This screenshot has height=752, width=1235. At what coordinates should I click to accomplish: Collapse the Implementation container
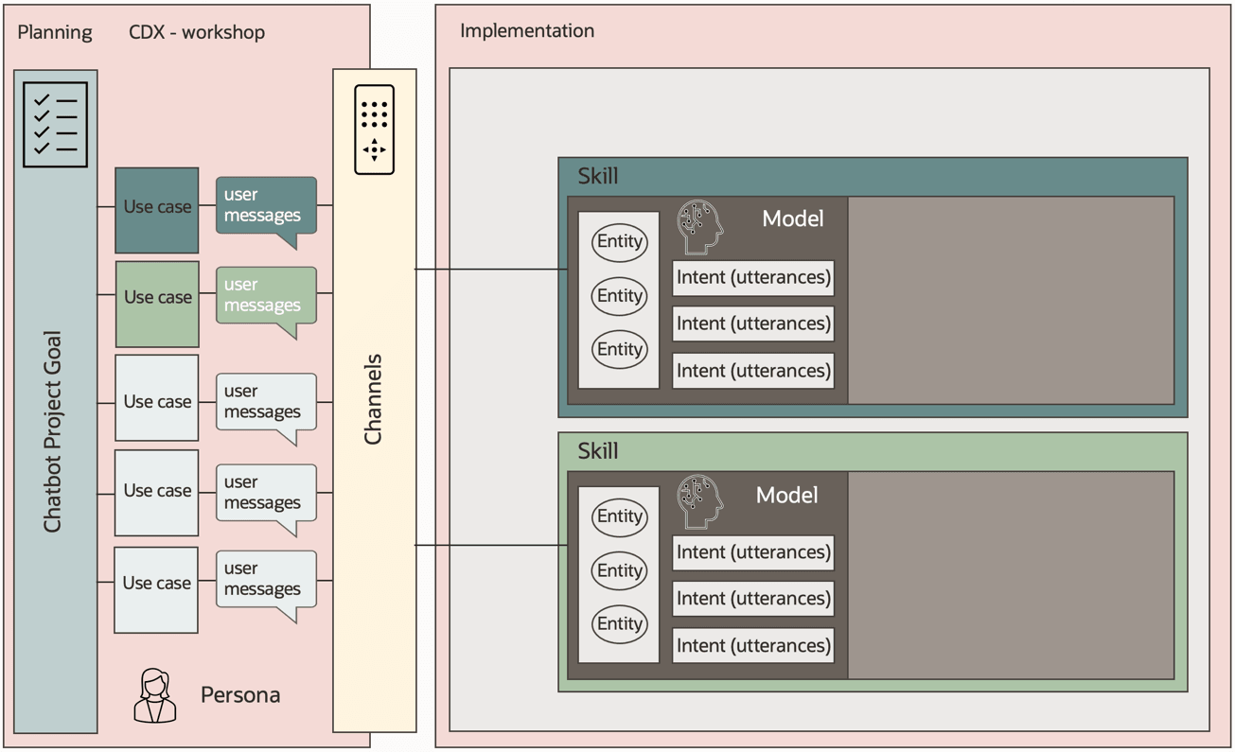(527, 30)
